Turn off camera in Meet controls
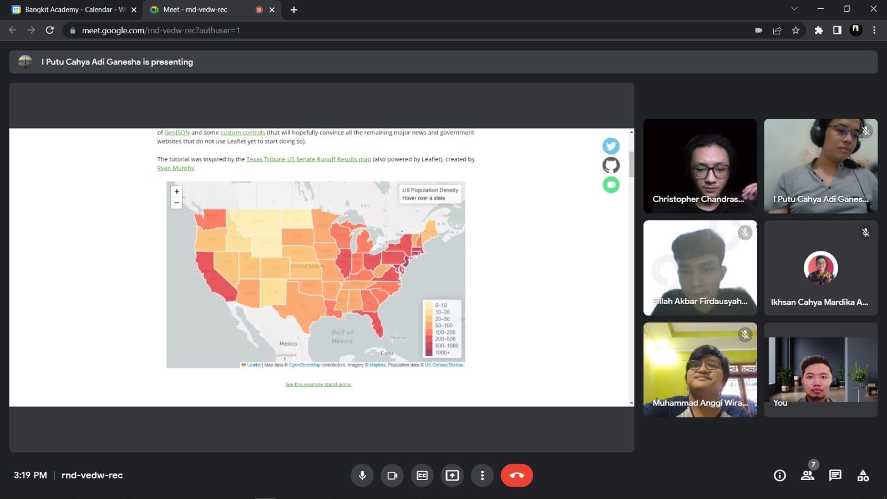 point(392,476)
